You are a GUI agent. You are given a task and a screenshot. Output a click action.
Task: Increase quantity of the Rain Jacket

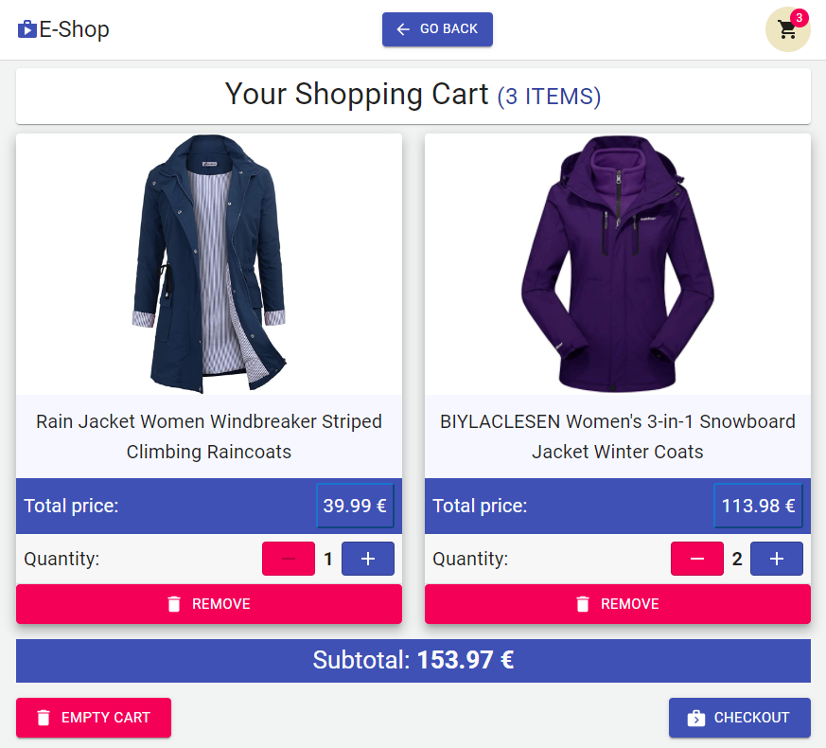click(x=368, y=559)
